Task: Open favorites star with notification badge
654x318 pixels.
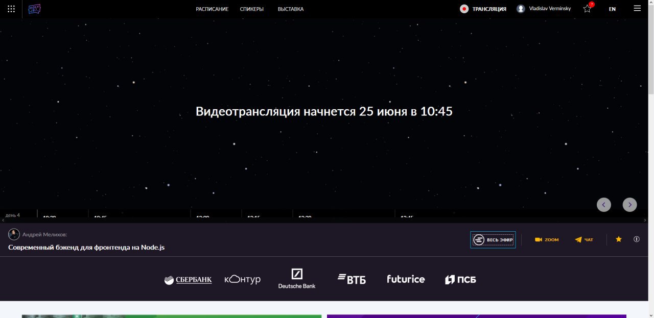Action: coord(588,8)
